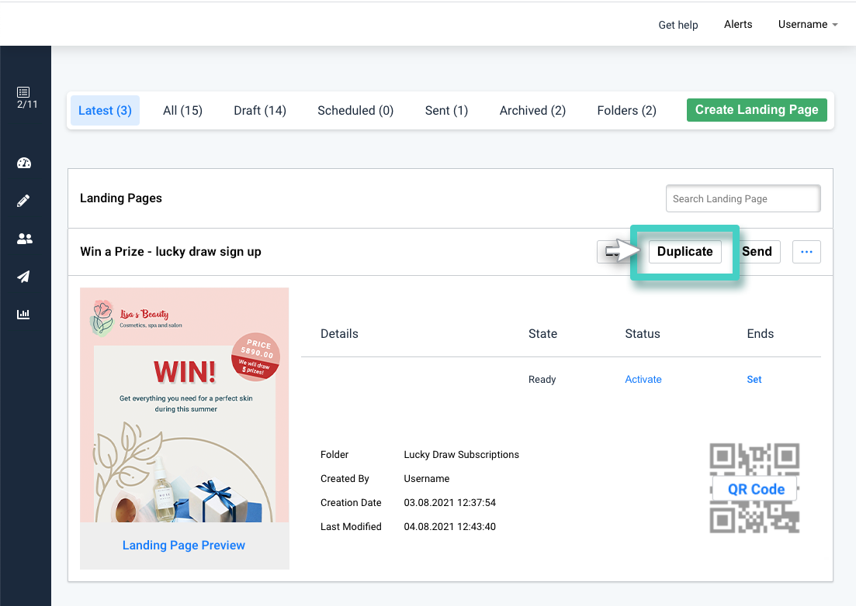Click the Details column header

tap(340, 333)
